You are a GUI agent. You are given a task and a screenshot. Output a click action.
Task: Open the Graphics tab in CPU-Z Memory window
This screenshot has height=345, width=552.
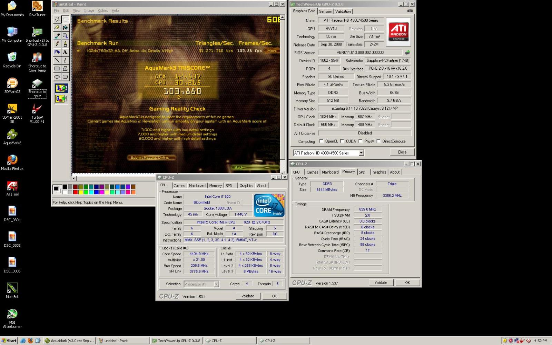coord(379,172)
